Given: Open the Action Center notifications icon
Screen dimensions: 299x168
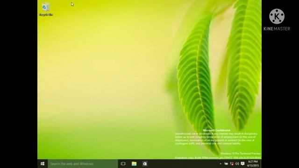Looking at the screenshot, I should (x=242, y=164).
